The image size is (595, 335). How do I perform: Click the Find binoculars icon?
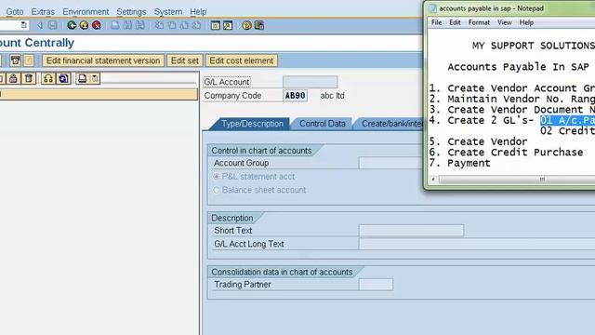coord(127,25)
